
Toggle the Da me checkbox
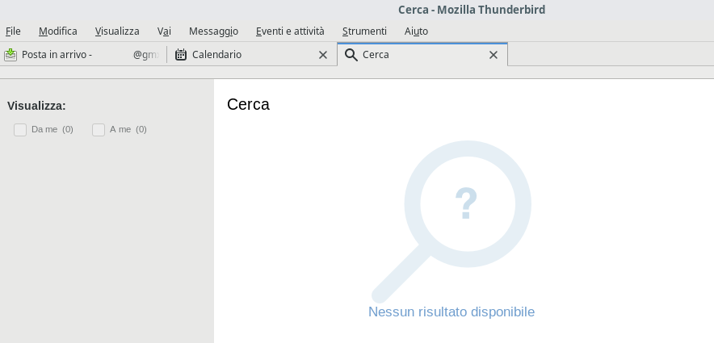pos(20,130)
